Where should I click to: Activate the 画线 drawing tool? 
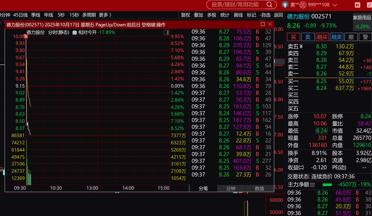coord(238,15)
